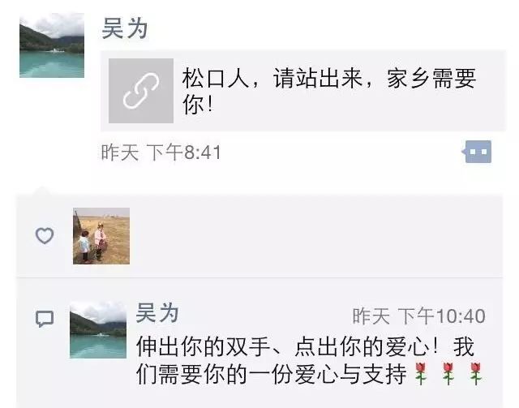Tap the post timestamp 昨天 下午8:41
The width and height of the screenshot is (519, 408).
click(x=161, y=152)
